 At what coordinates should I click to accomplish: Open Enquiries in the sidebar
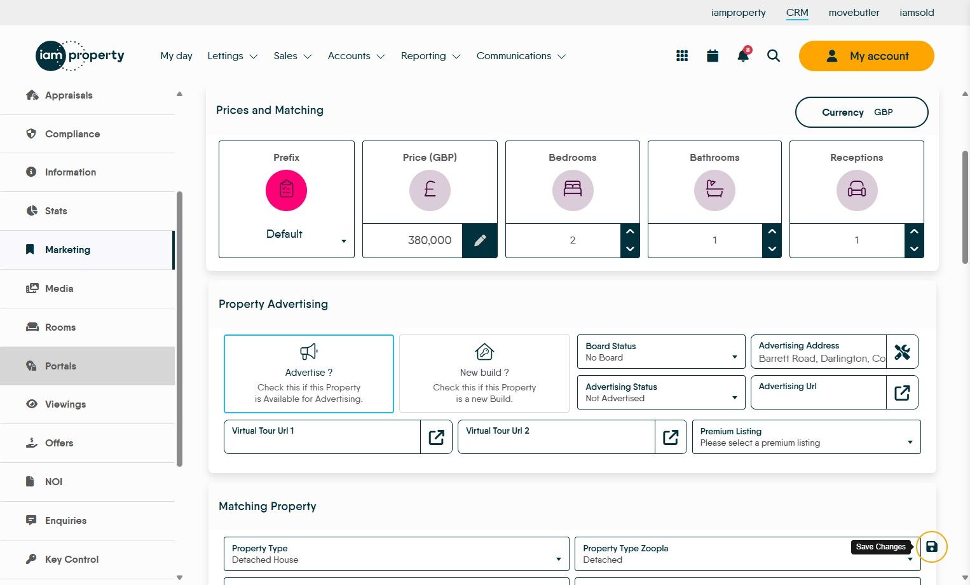pos(88,521)
